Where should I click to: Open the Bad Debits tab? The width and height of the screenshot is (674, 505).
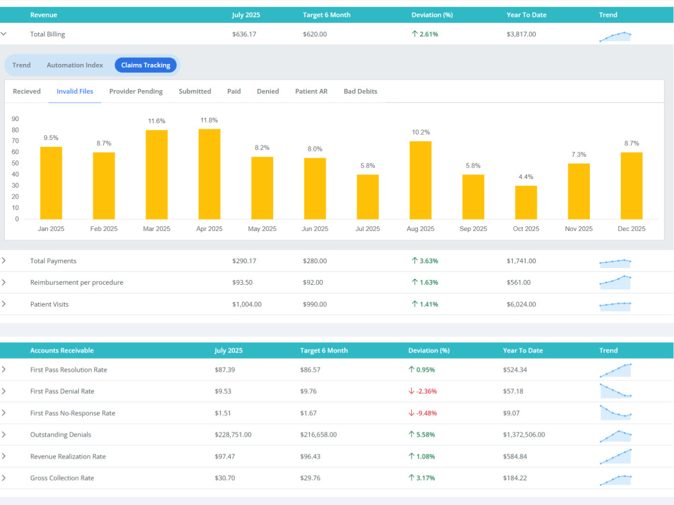coord(360,91)
